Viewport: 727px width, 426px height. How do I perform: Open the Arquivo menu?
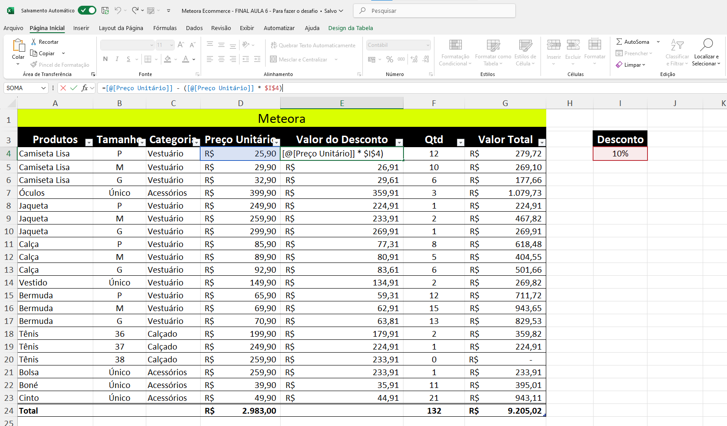coord(13,28)
